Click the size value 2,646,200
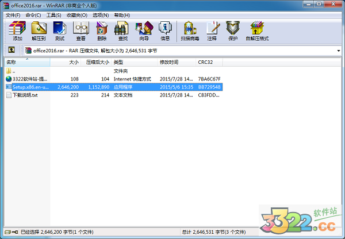The height and width of the screenshot is (239, 345). tap(68, 87)
